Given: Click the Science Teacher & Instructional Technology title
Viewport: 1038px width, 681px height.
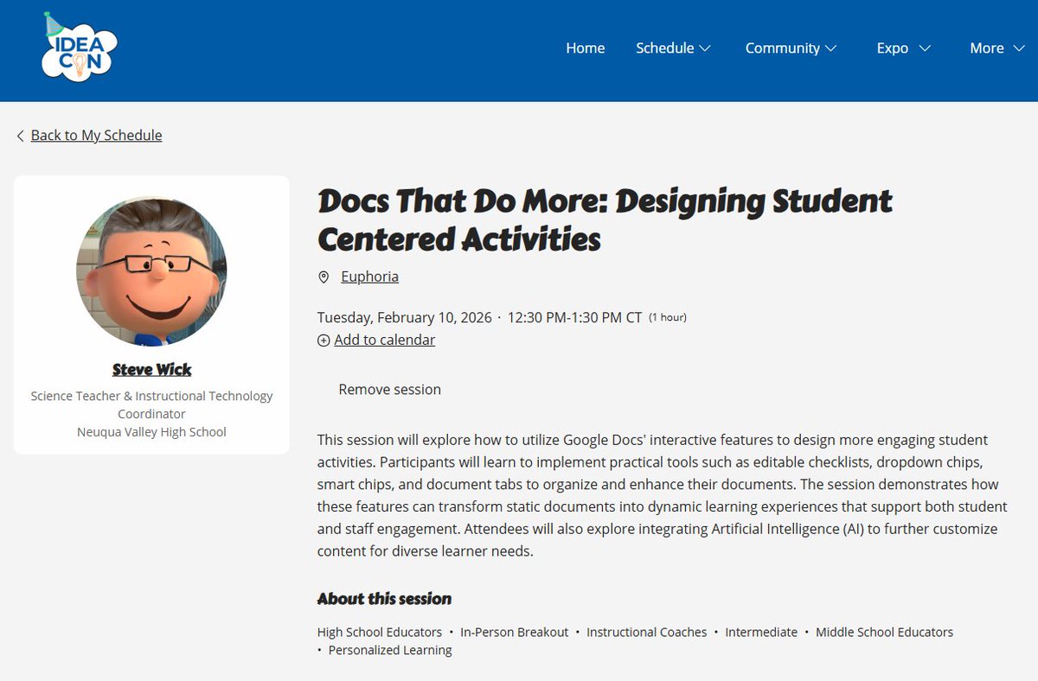Looking at the screenshot, I should [x=151, y=404].
